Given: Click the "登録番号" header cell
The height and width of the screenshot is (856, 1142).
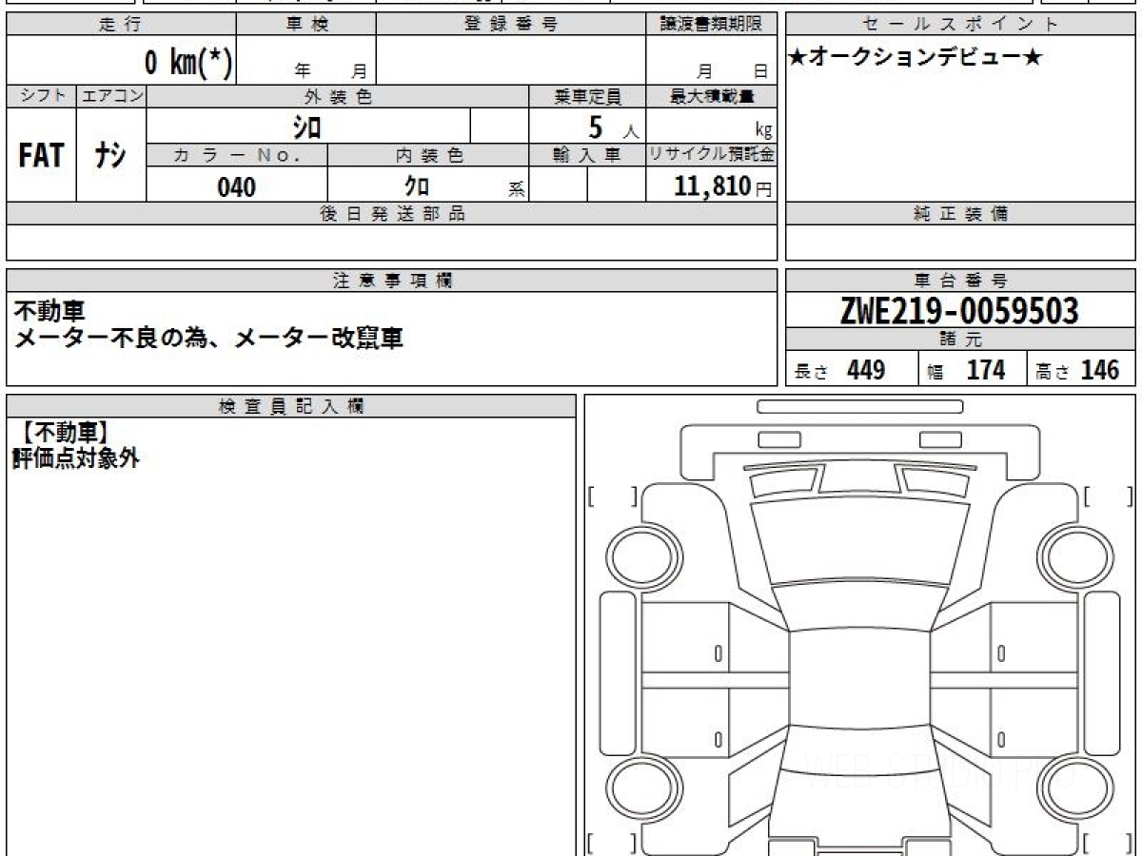Looking at the screenshot, I should (x=511, y=26).
